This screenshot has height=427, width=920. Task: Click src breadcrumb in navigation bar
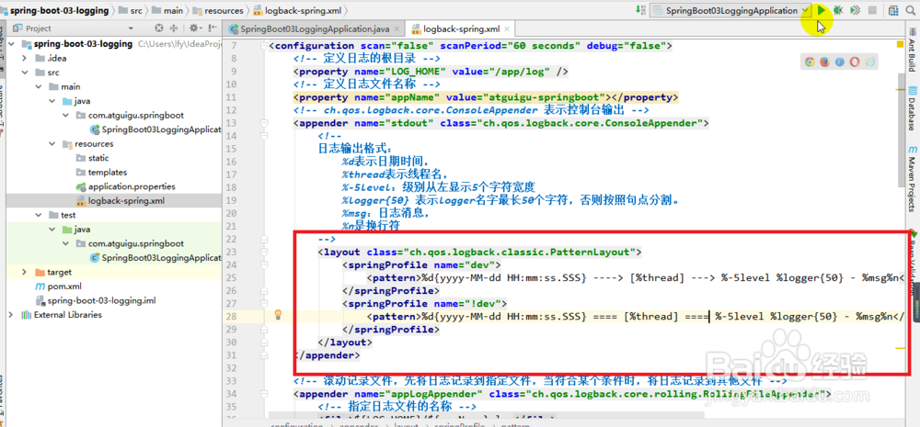[132, 10]
